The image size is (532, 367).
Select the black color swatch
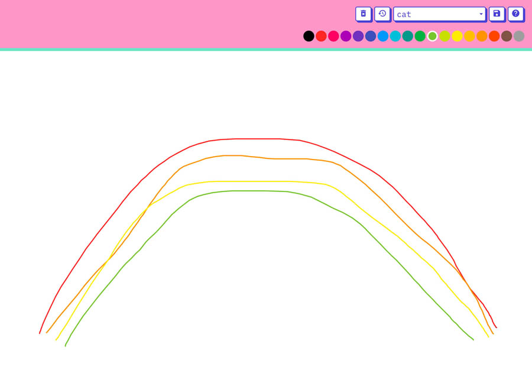[309, 36]
